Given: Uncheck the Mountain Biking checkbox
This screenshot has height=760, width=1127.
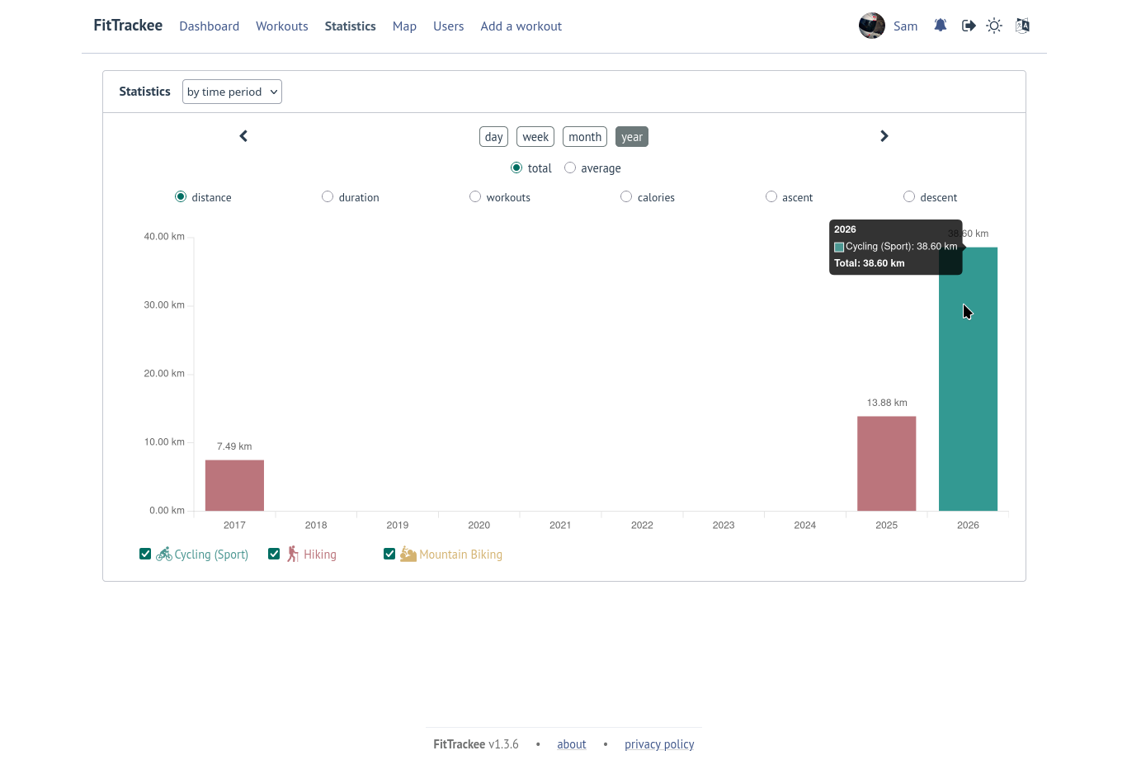Looking at the screenshot, I should coord(389,554).
